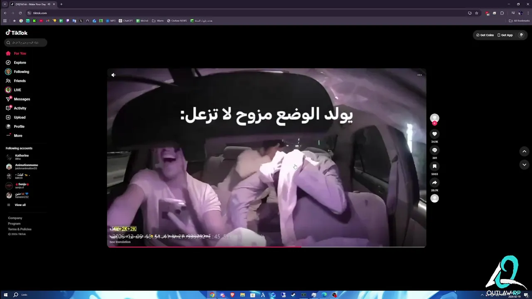Viewport: 532px width, 299px height.
Task: Open the Outlaw NEWS bookmark
Action: pos(177,21)
